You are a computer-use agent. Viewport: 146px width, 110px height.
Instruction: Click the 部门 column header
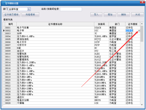117,24
